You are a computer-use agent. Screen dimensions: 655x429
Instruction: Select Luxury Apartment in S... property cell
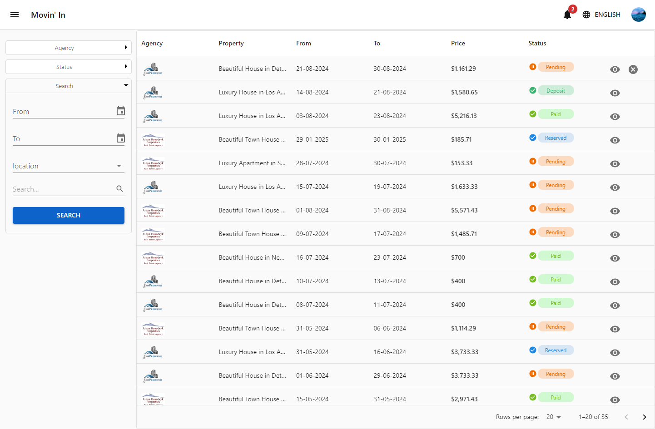(x=252, y=163)
